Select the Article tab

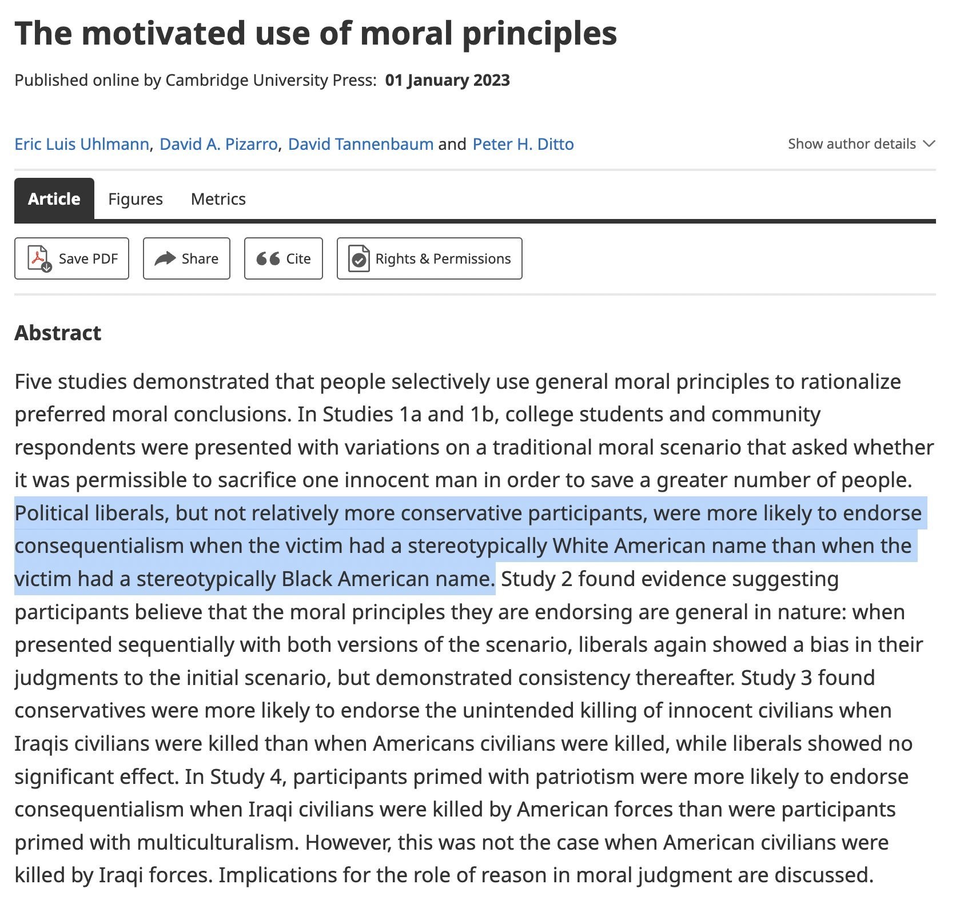click(54, 199)
